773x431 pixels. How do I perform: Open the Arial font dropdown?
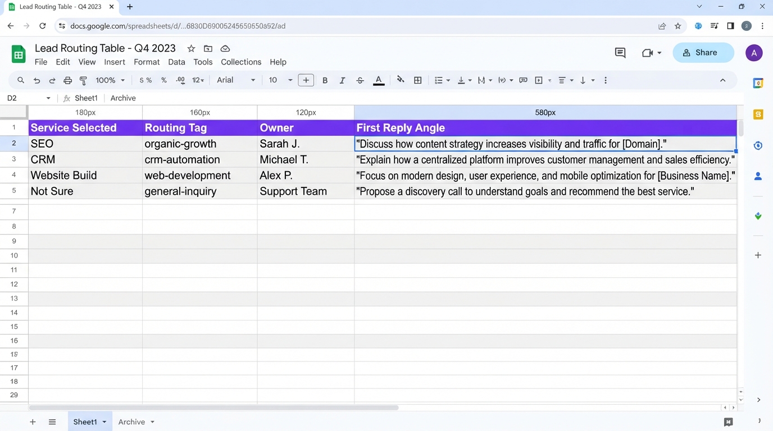236,80
